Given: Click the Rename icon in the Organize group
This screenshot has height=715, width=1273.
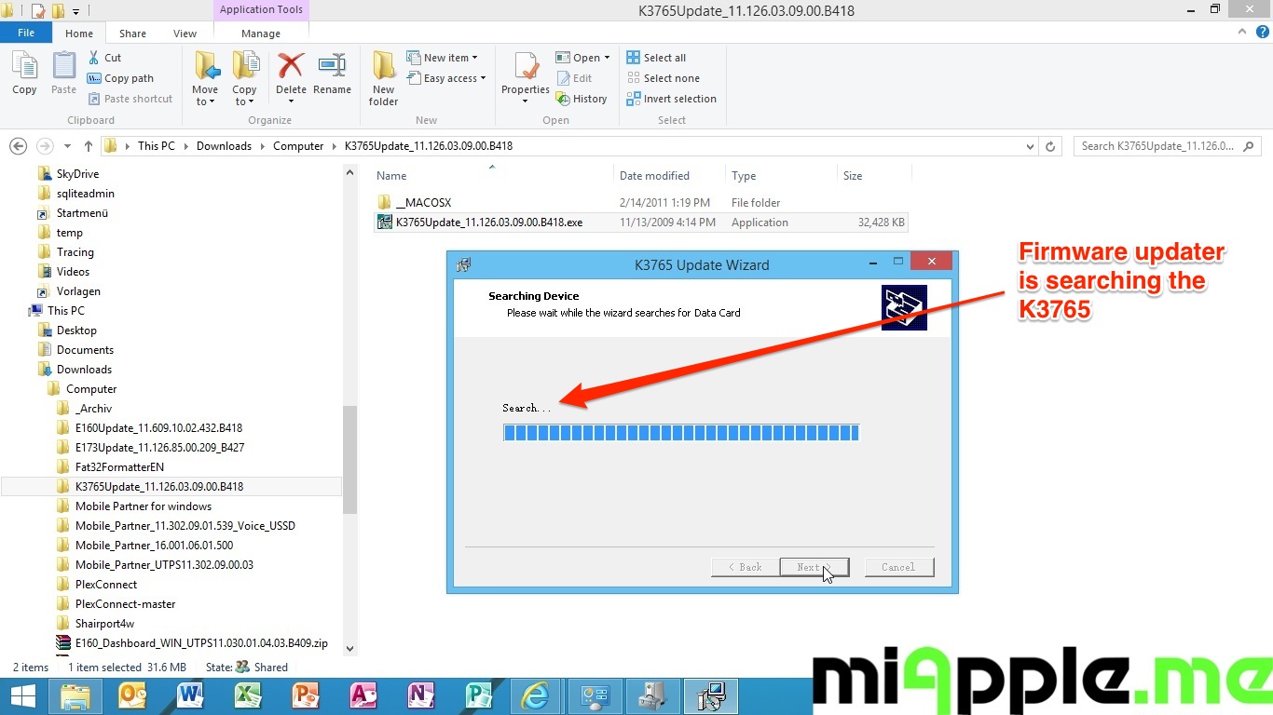Looking at the screenshot, I should [332, 67].
